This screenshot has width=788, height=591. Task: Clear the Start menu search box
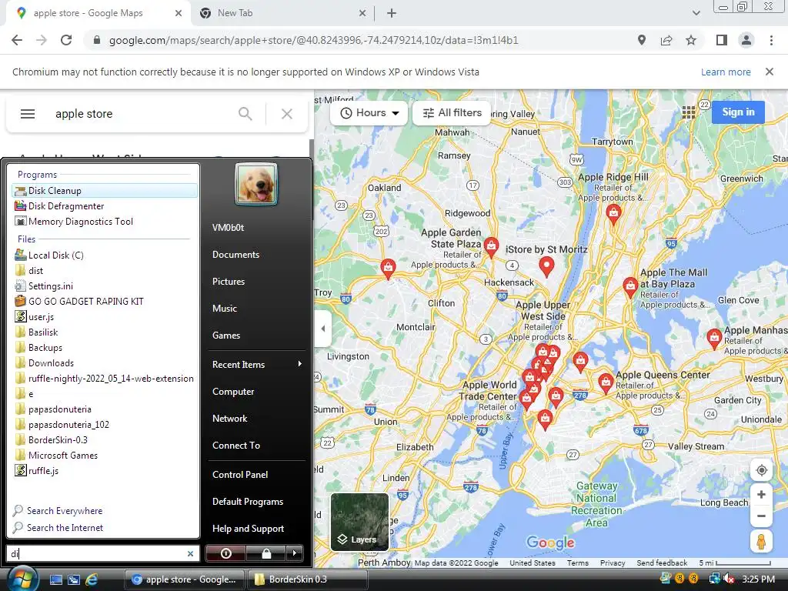191,553
